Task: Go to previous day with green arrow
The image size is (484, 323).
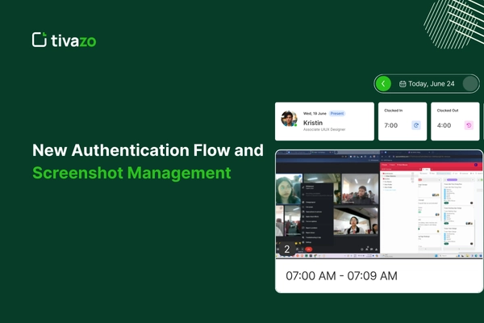Action: 383,84
